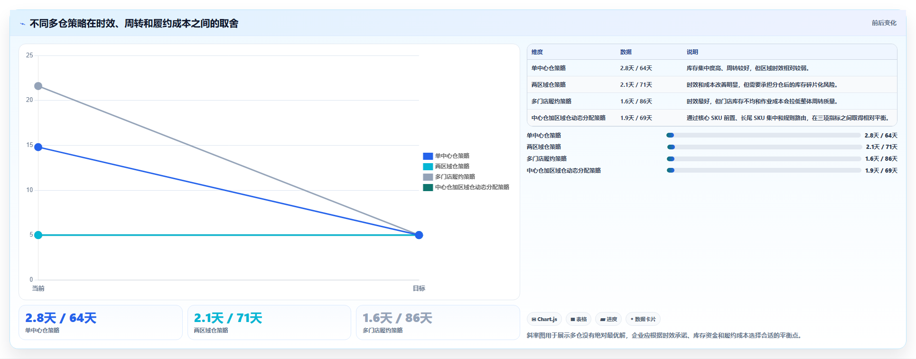Click the 维度 table column header

pyautogui.click(x=537, y=52)
